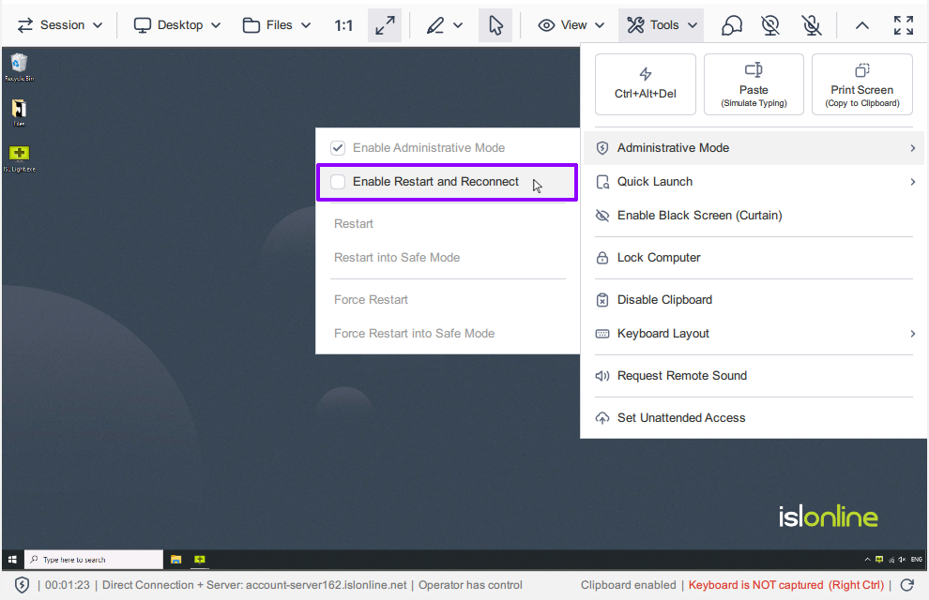This screenshot has width=929, height=600.
Task: Show hidden remote tray icons chevron
Action: point(867,559)
